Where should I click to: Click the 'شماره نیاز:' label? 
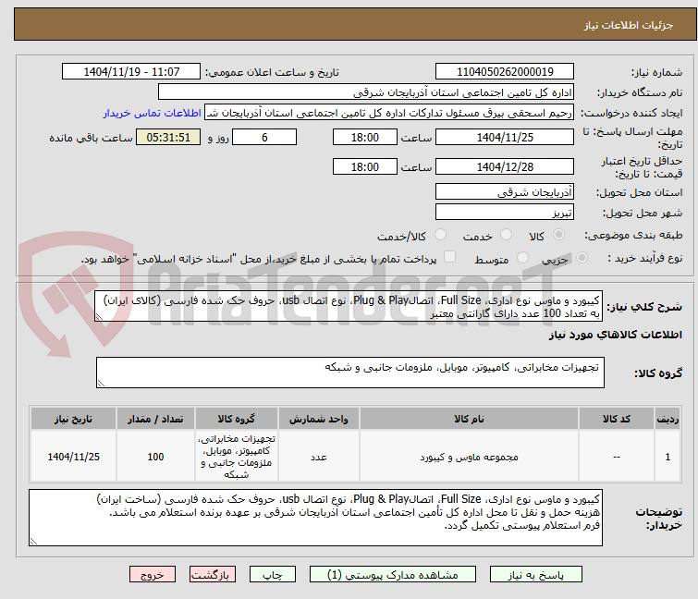[656, 72]
